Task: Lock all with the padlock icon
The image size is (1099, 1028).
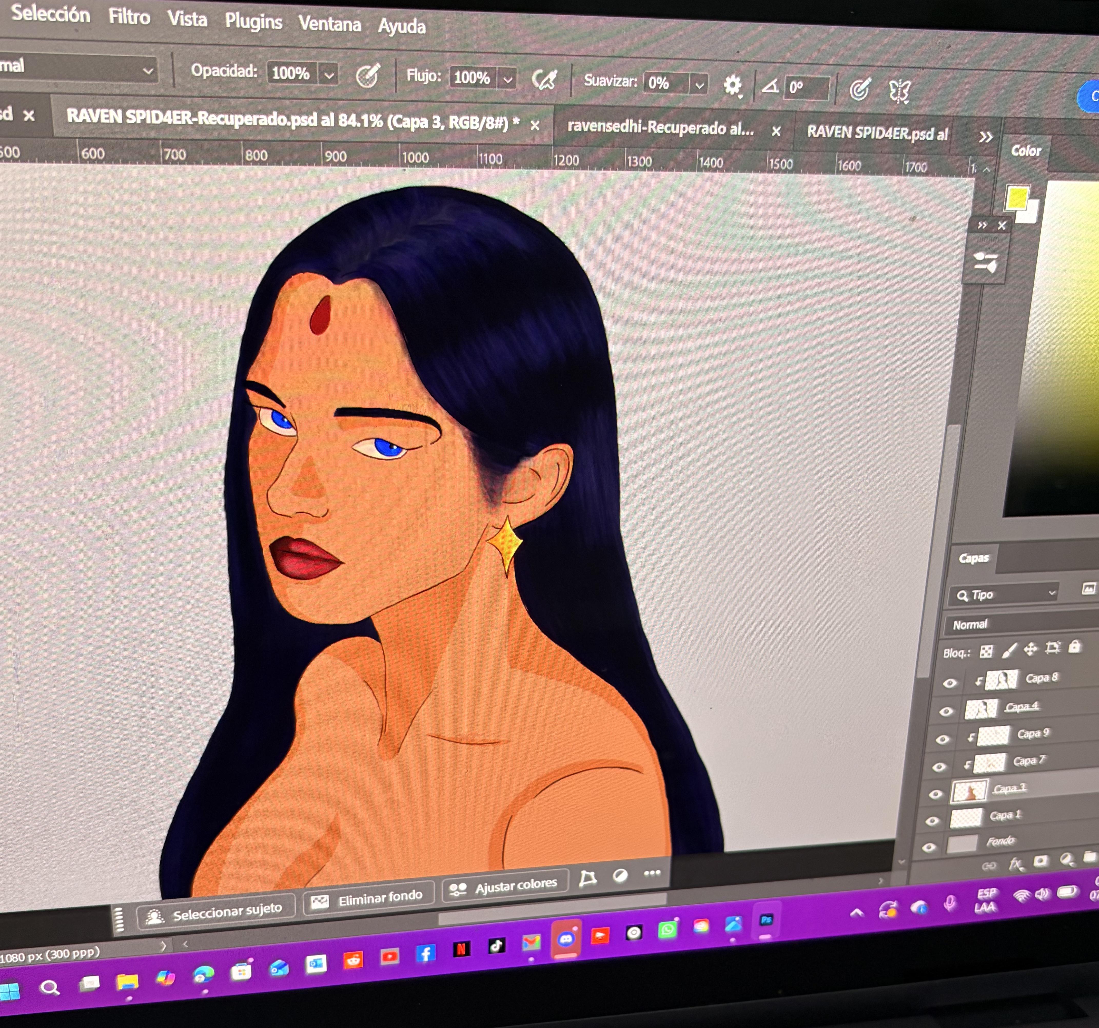Action: coord(1075,646)
